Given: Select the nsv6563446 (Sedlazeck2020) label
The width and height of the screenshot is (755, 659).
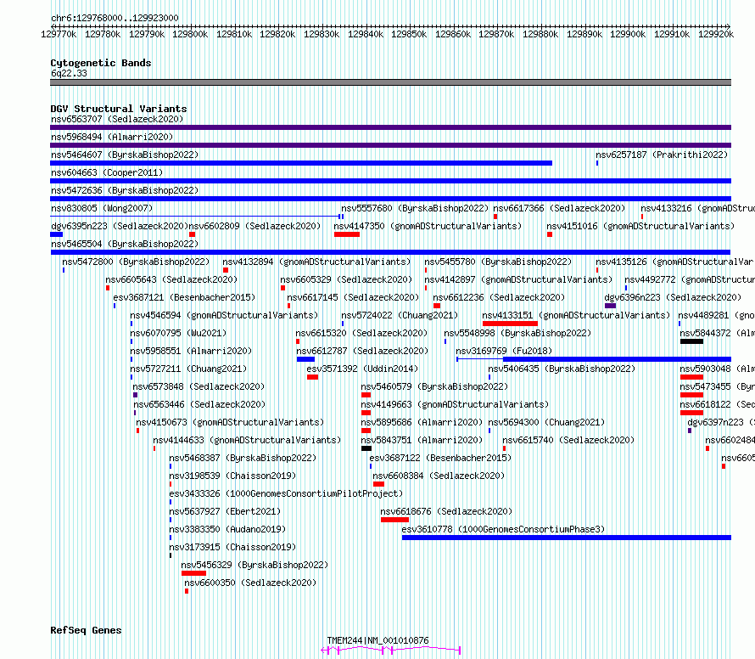Looking at the screenshot, I should click(199, 404).
